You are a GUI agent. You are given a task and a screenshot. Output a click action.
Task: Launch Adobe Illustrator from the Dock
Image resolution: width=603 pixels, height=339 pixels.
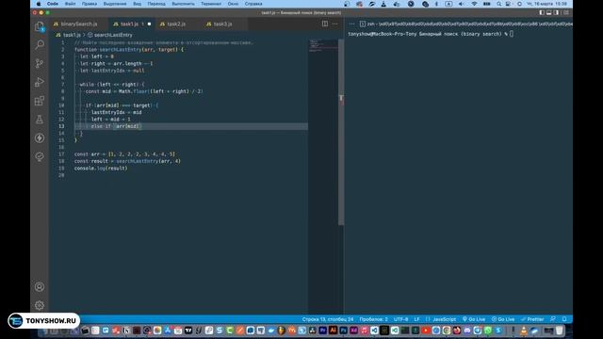333,331
